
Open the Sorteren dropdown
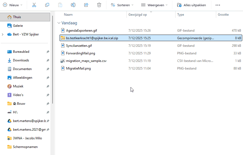[122, 5]
